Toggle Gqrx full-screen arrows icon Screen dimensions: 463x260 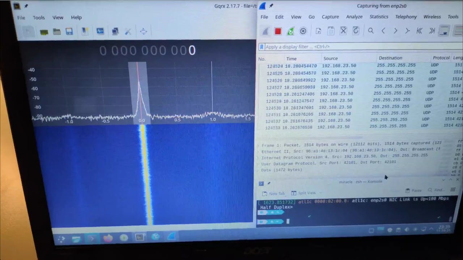tap(143, 32)
